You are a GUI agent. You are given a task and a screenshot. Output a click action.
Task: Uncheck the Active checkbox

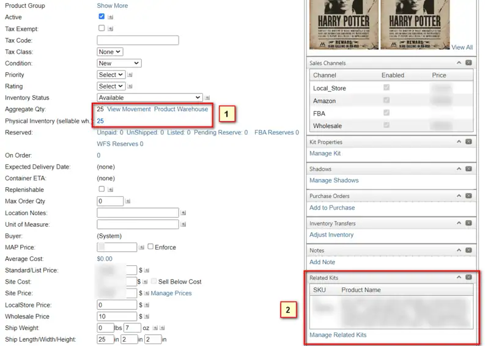tap(102, 17)
